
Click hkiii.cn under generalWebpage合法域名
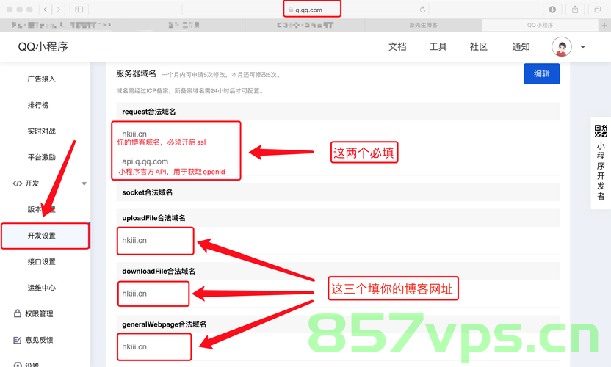134,346
